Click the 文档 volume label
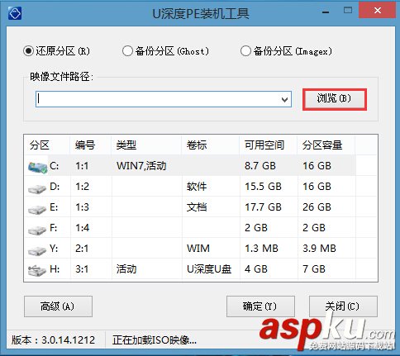This screenshot has width=400, height=356. [x=197, y=207]
